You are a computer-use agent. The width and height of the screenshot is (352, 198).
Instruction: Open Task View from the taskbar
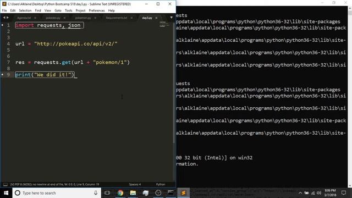[x=107, y=193]
